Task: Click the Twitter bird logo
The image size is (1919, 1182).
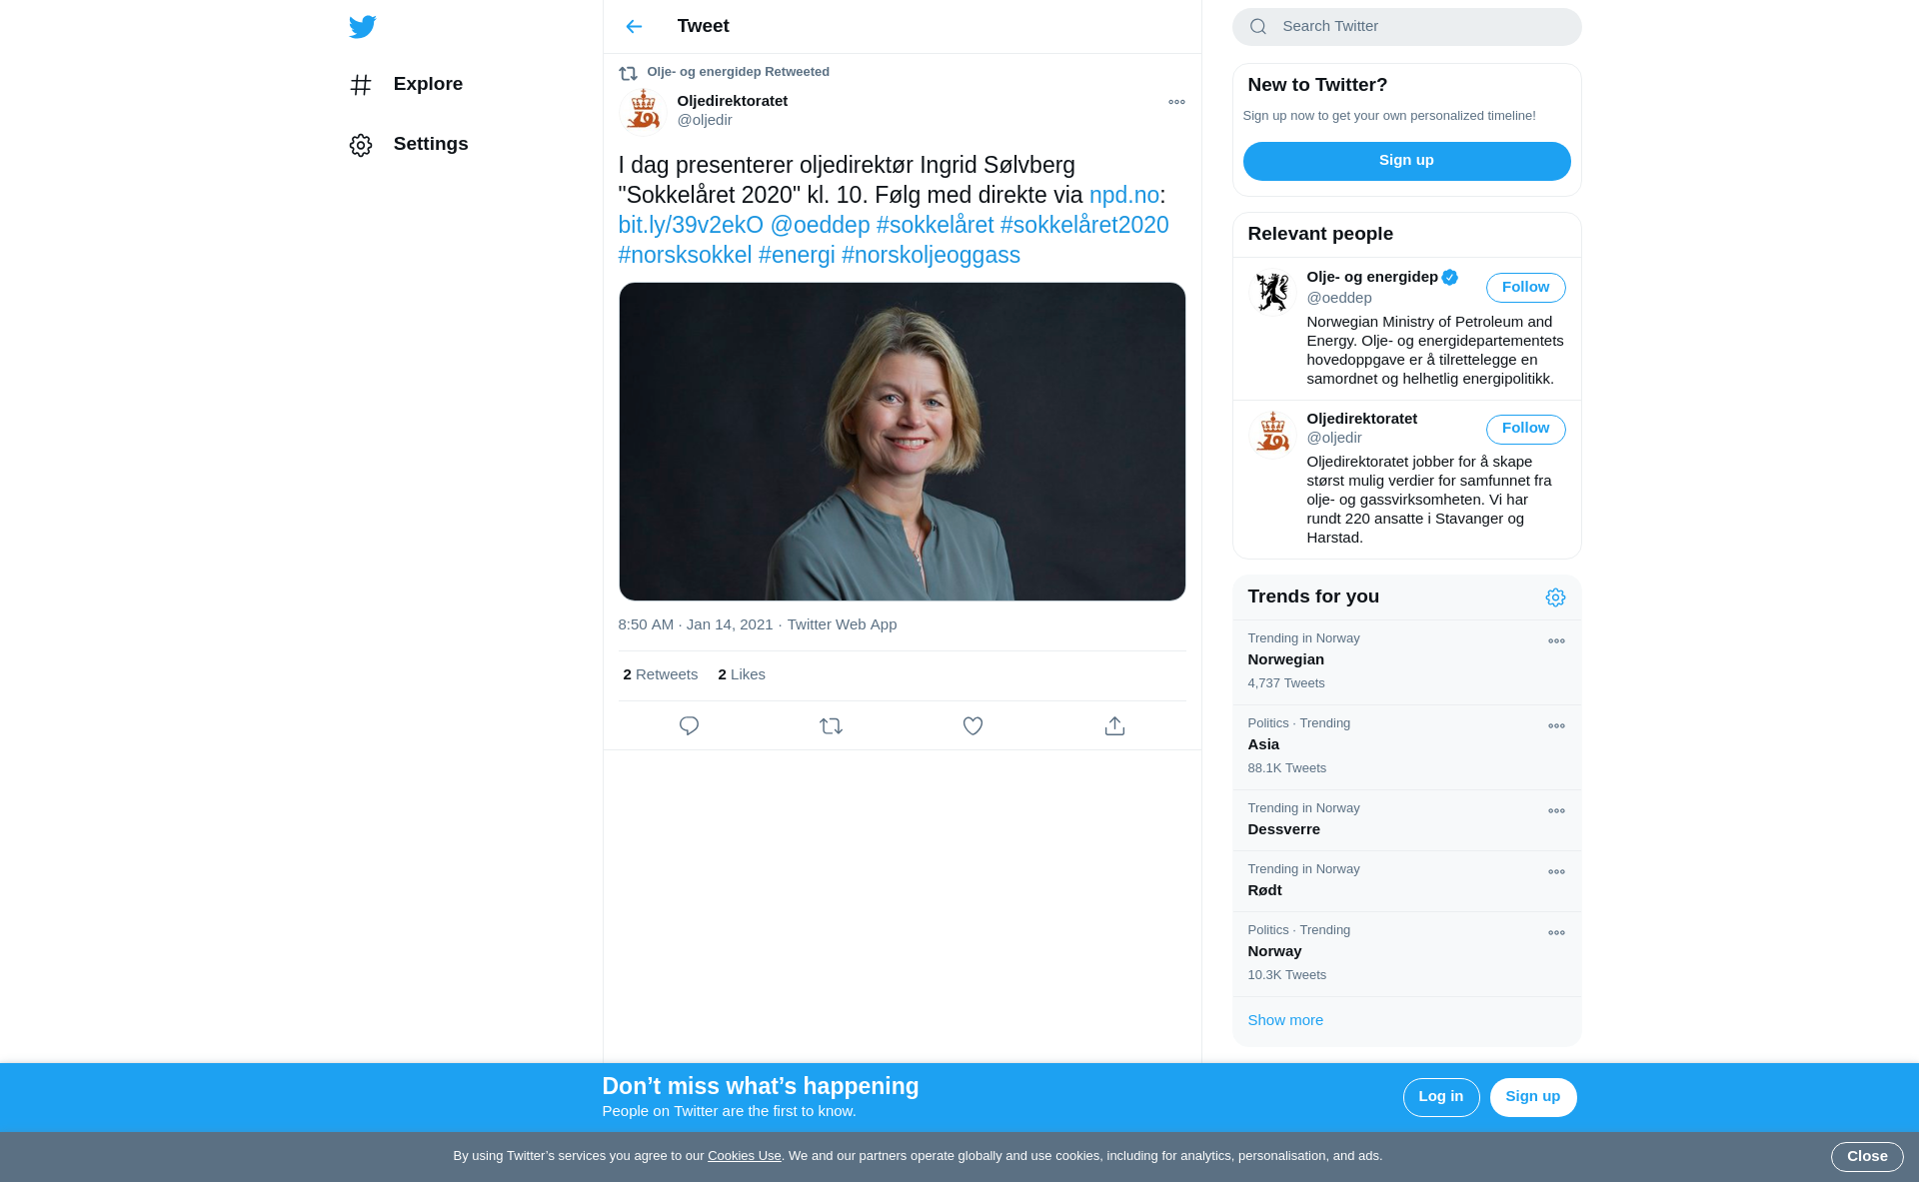Action: coord(362,27)
